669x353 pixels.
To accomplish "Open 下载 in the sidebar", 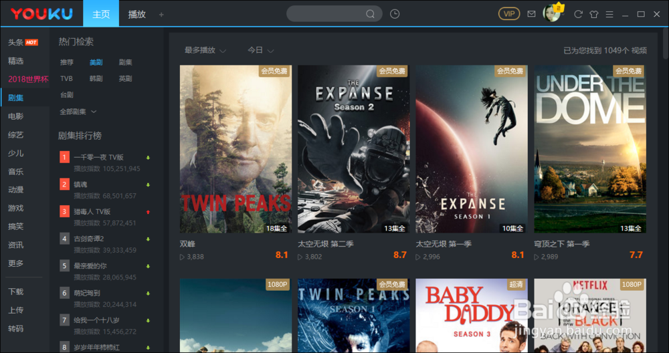I will coord(16,291).
